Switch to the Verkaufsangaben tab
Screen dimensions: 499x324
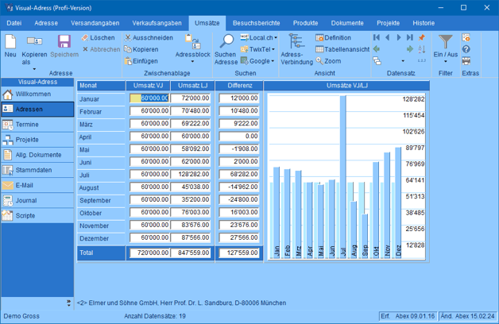[x=157, y=23]
